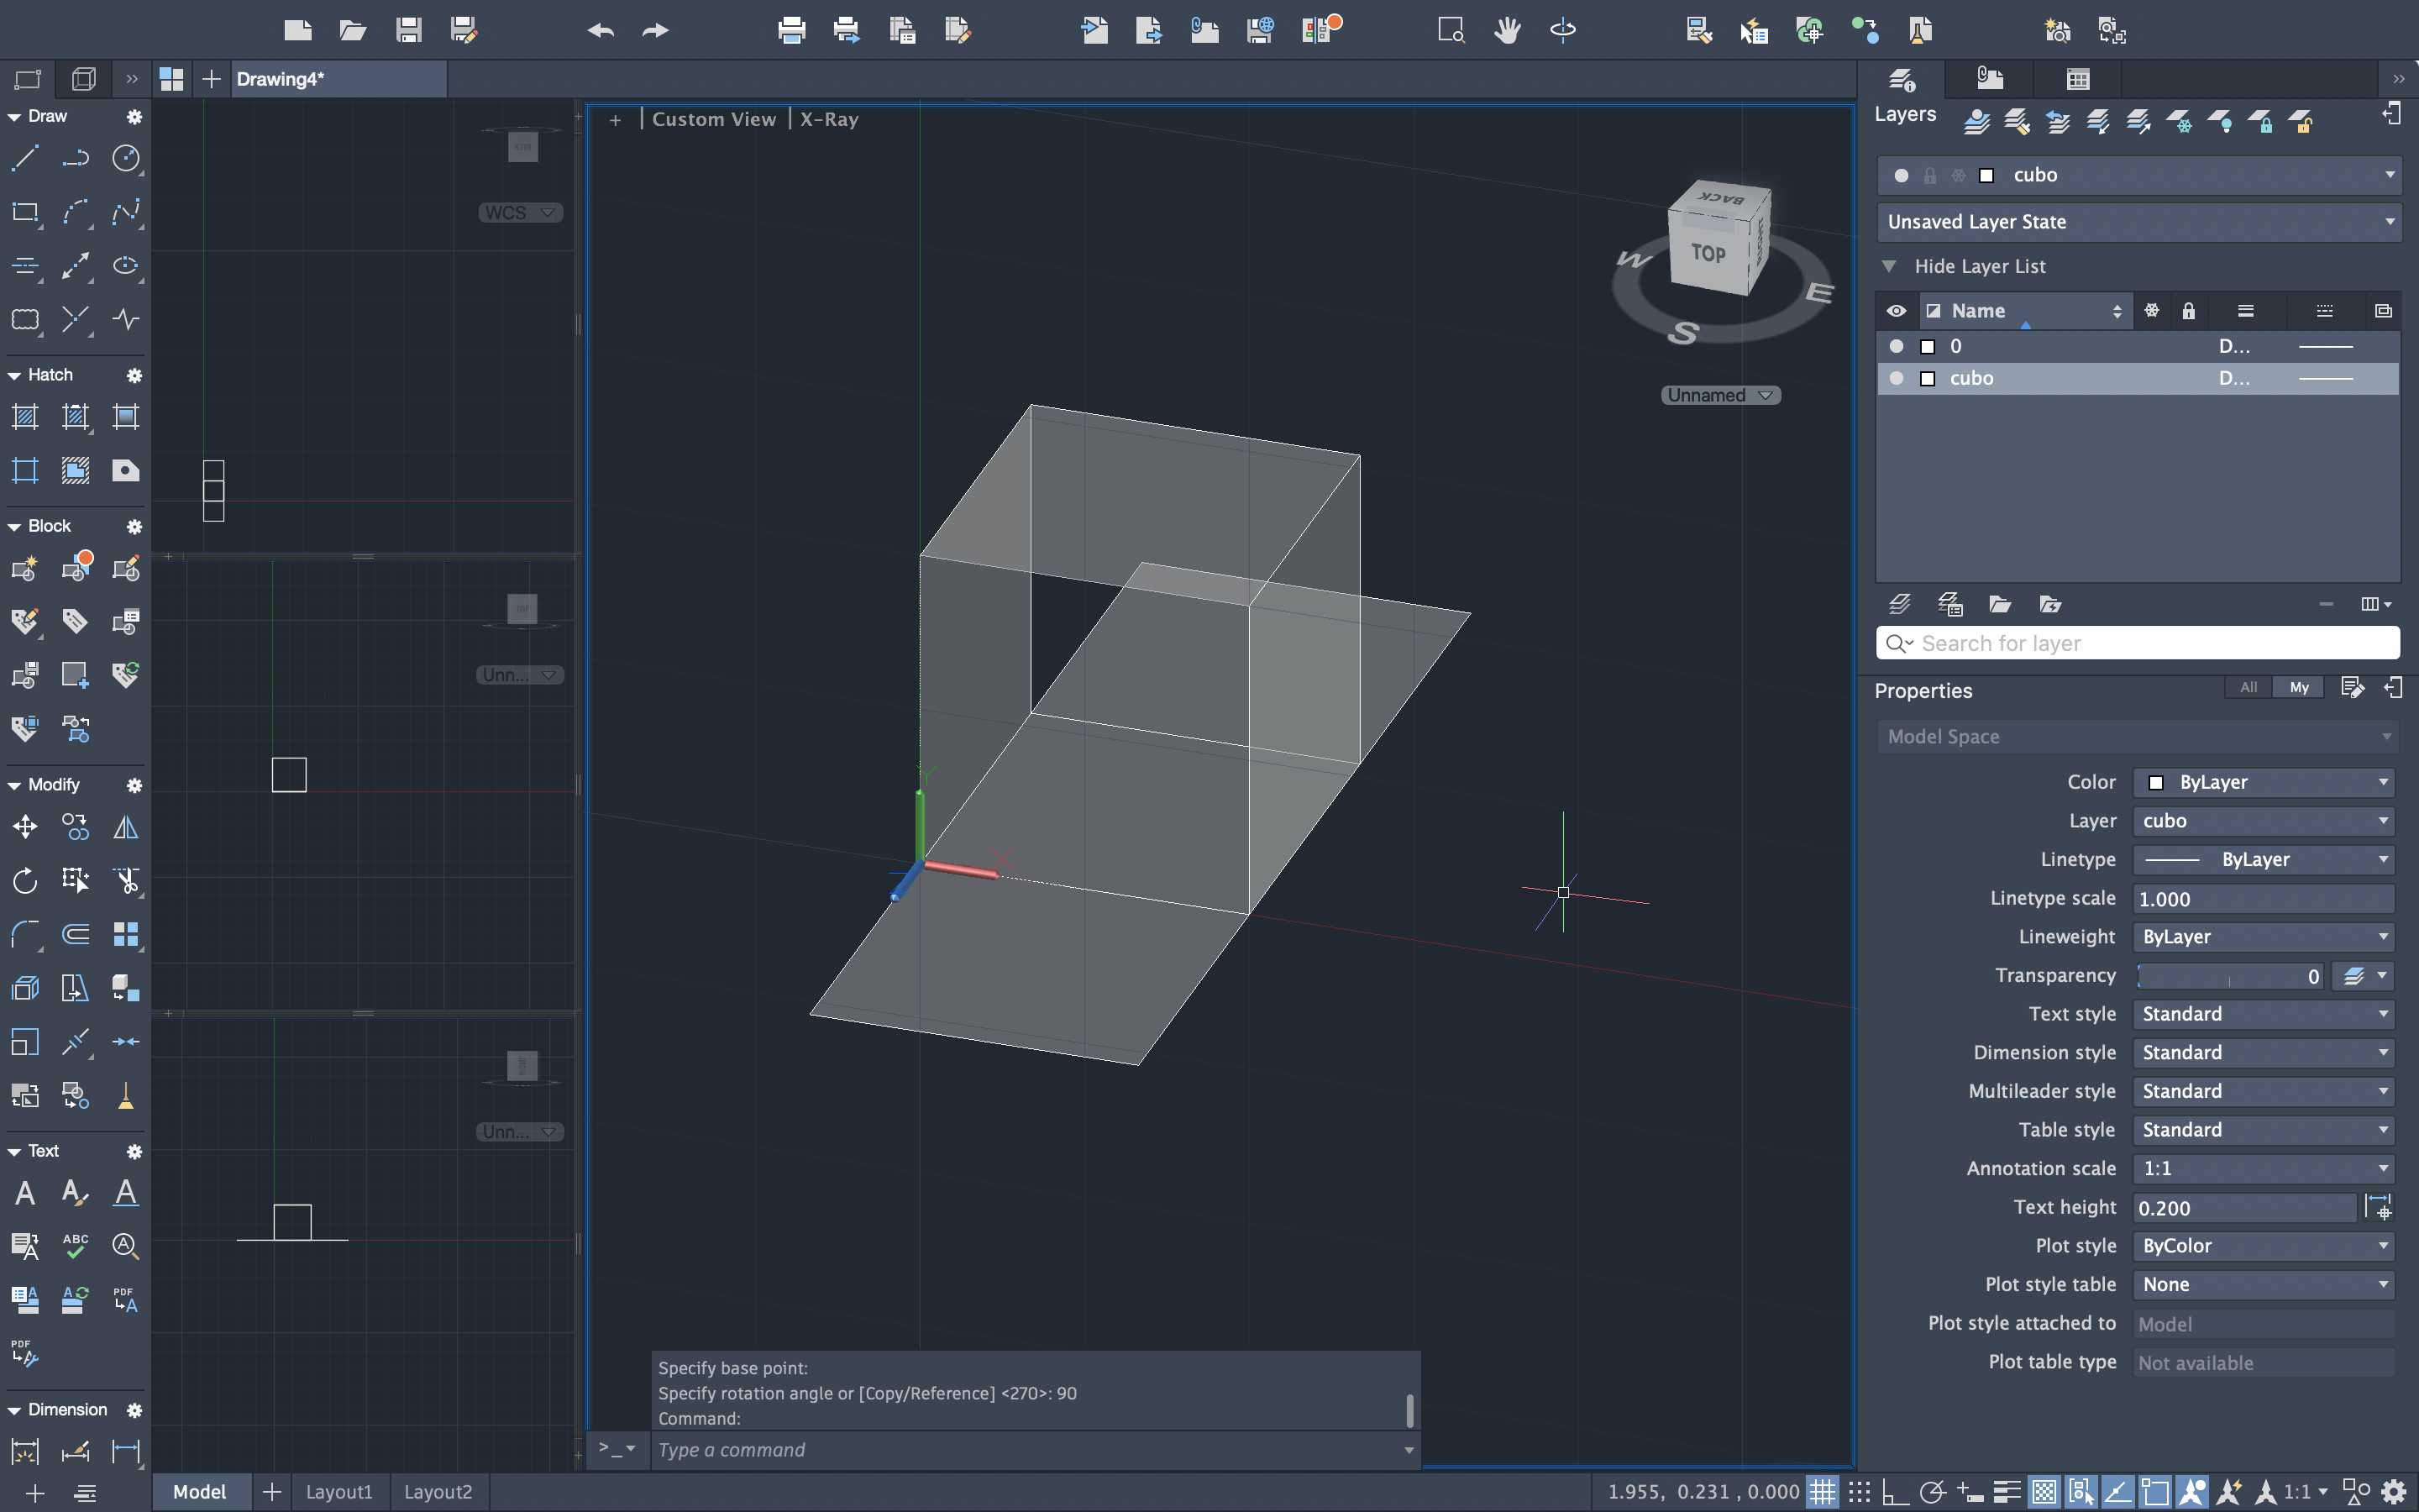Click the Transparency slider

pyautogui.click(x=2229, y=976)
